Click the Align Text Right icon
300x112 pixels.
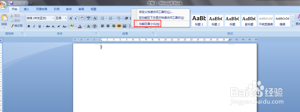[113, 26]
